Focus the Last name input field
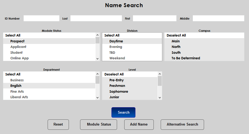 [x=96, y=18]
